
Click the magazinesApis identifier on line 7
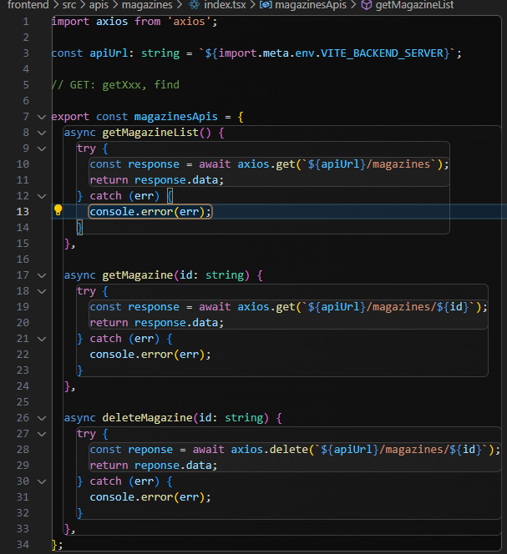tap(176, 117)
